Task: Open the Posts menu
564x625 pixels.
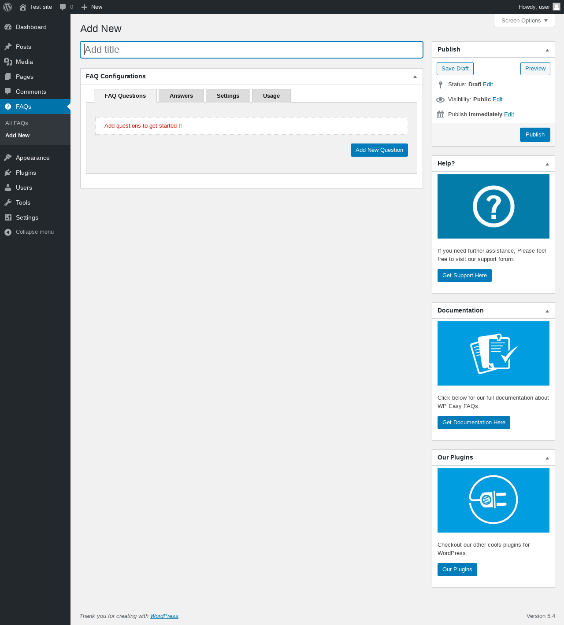Action: [x=35, y=47]
